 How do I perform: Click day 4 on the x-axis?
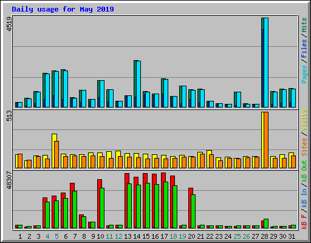tap(47, 236)
